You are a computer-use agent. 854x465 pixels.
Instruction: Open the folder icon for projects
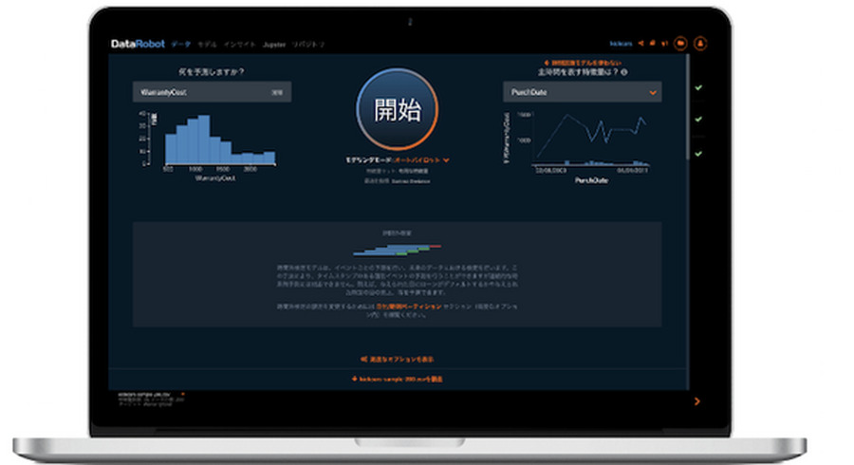pyautogui.click(x=680, y=44)
